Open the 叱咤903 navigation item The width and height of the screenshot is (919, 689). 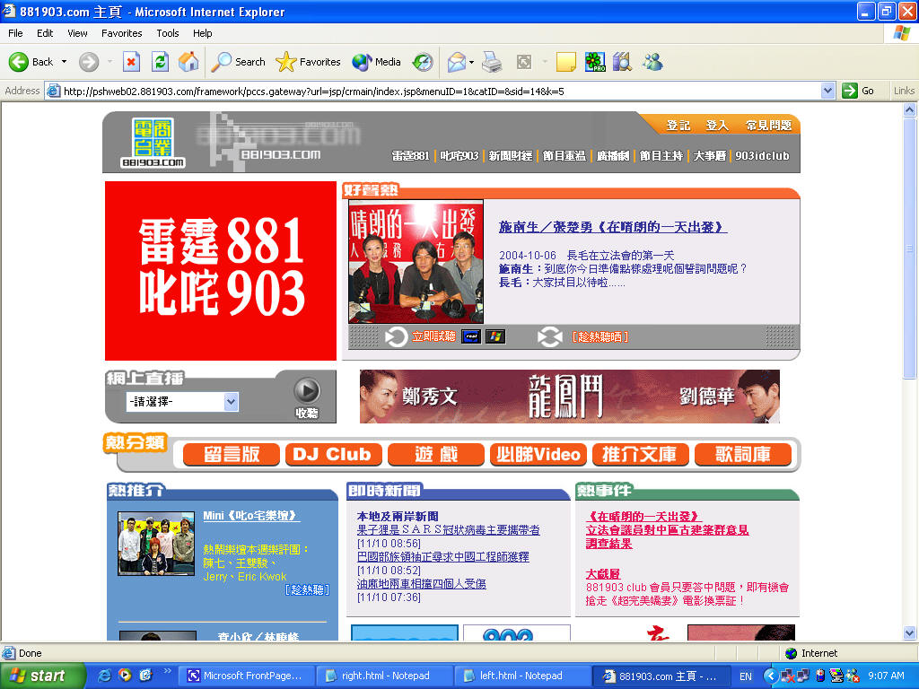459,156
